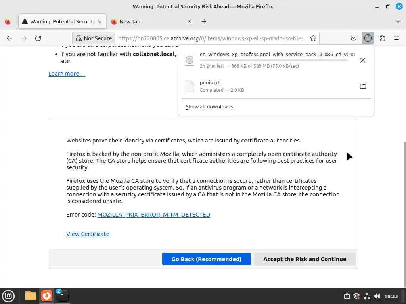The height and width of the screenshot is (304, 406).
Task: Close the Warning: Potential Security tab
Action: (x=100, y=22)
